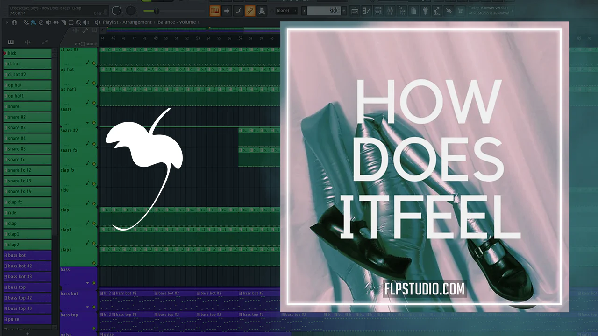Select the Playback speaker tool
The width and height of the screenshot is (598, 336).
[86, 22]
